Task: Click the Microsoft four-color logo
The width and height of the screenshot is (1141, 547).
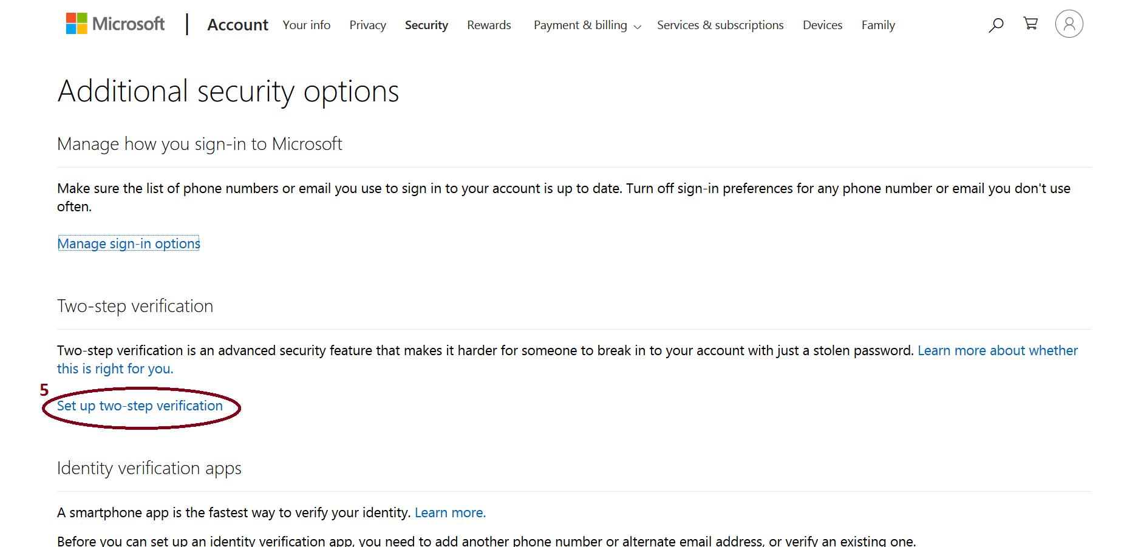Action: pos(77,24)
